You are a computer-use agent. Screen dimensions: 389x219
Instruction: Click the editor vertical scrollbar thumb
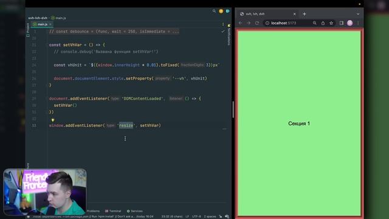(x=233, y=109)
